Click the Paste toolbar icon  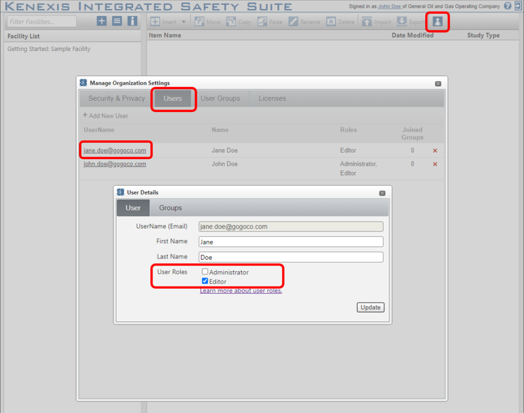[x=262, y=21]
